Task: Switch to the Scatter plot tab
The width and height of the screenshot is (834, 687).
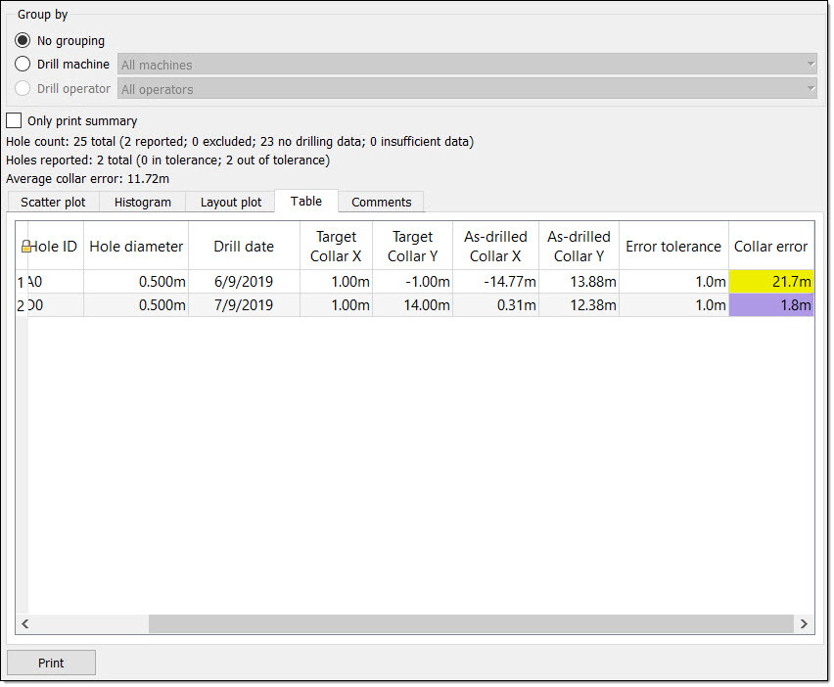Action: click(53, 202)
